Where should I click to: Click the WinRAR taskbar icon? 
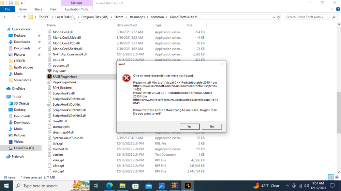point(175,186)
